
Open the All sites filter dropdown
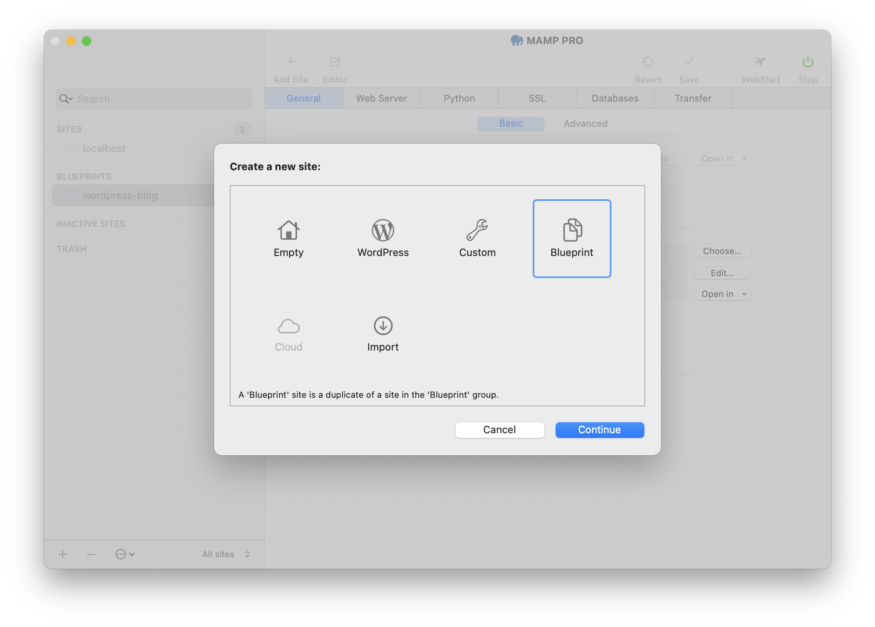point(226,555)
